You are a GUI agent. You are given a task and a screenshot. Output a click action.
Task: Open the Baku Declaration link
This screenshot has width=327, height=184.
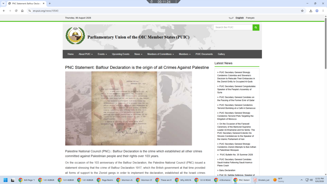point(227,170)
